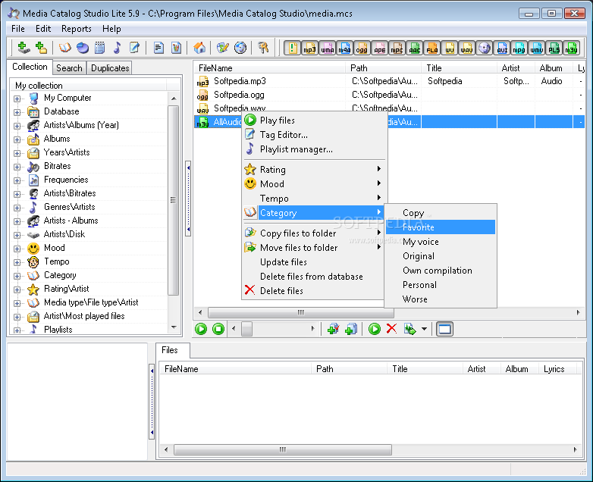The width and height of the screenshot is (593, 482).
Task: Toggle the m4a file type filter
Action: point(344,48)
